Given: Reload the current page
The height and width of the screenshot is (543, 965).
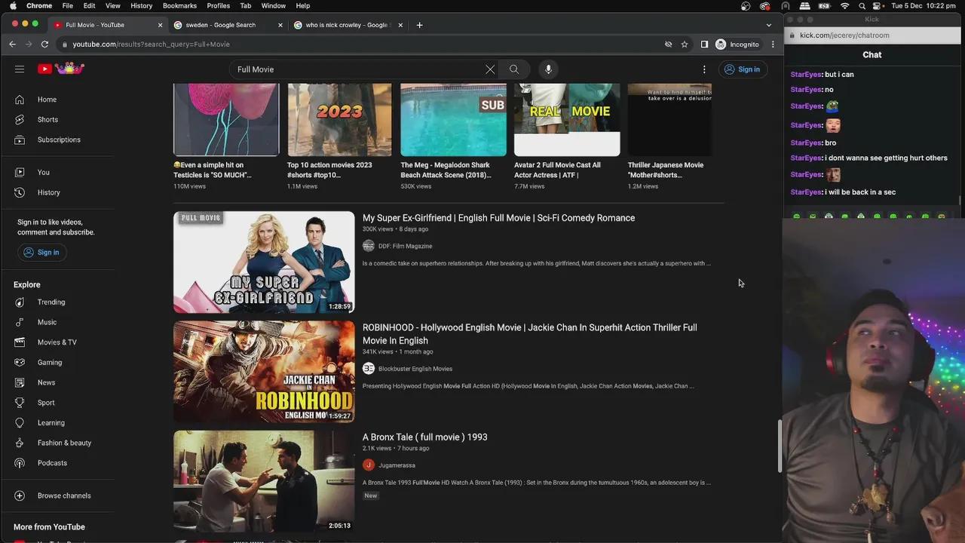Looking at the screenshot, I should [44, 44].
